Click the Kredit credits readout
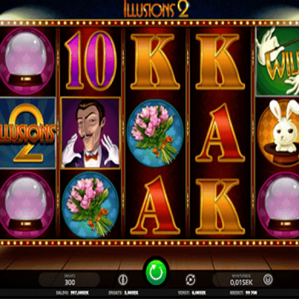 pyautogui.click(x=244, y=293)
